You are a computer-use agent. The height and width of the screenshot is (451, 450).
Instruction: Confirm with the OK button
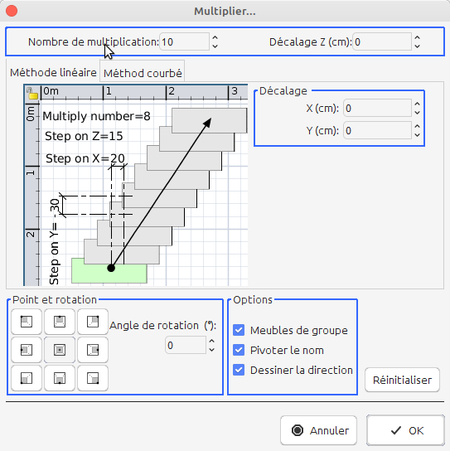click(x=406, y=430)
